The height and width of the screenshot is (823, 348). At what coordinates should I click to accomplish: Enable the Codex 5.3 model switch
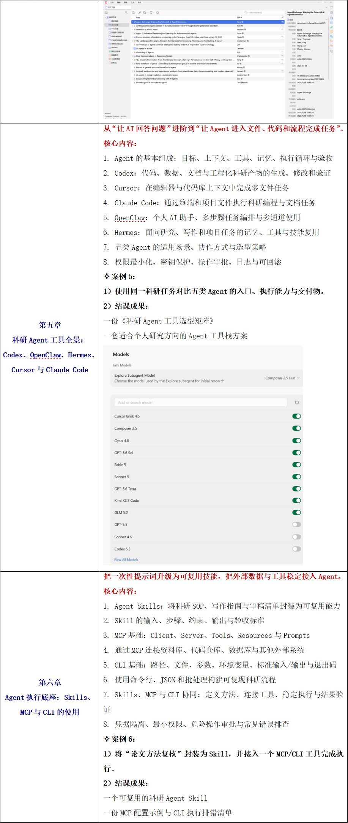(x=297, y=549)
